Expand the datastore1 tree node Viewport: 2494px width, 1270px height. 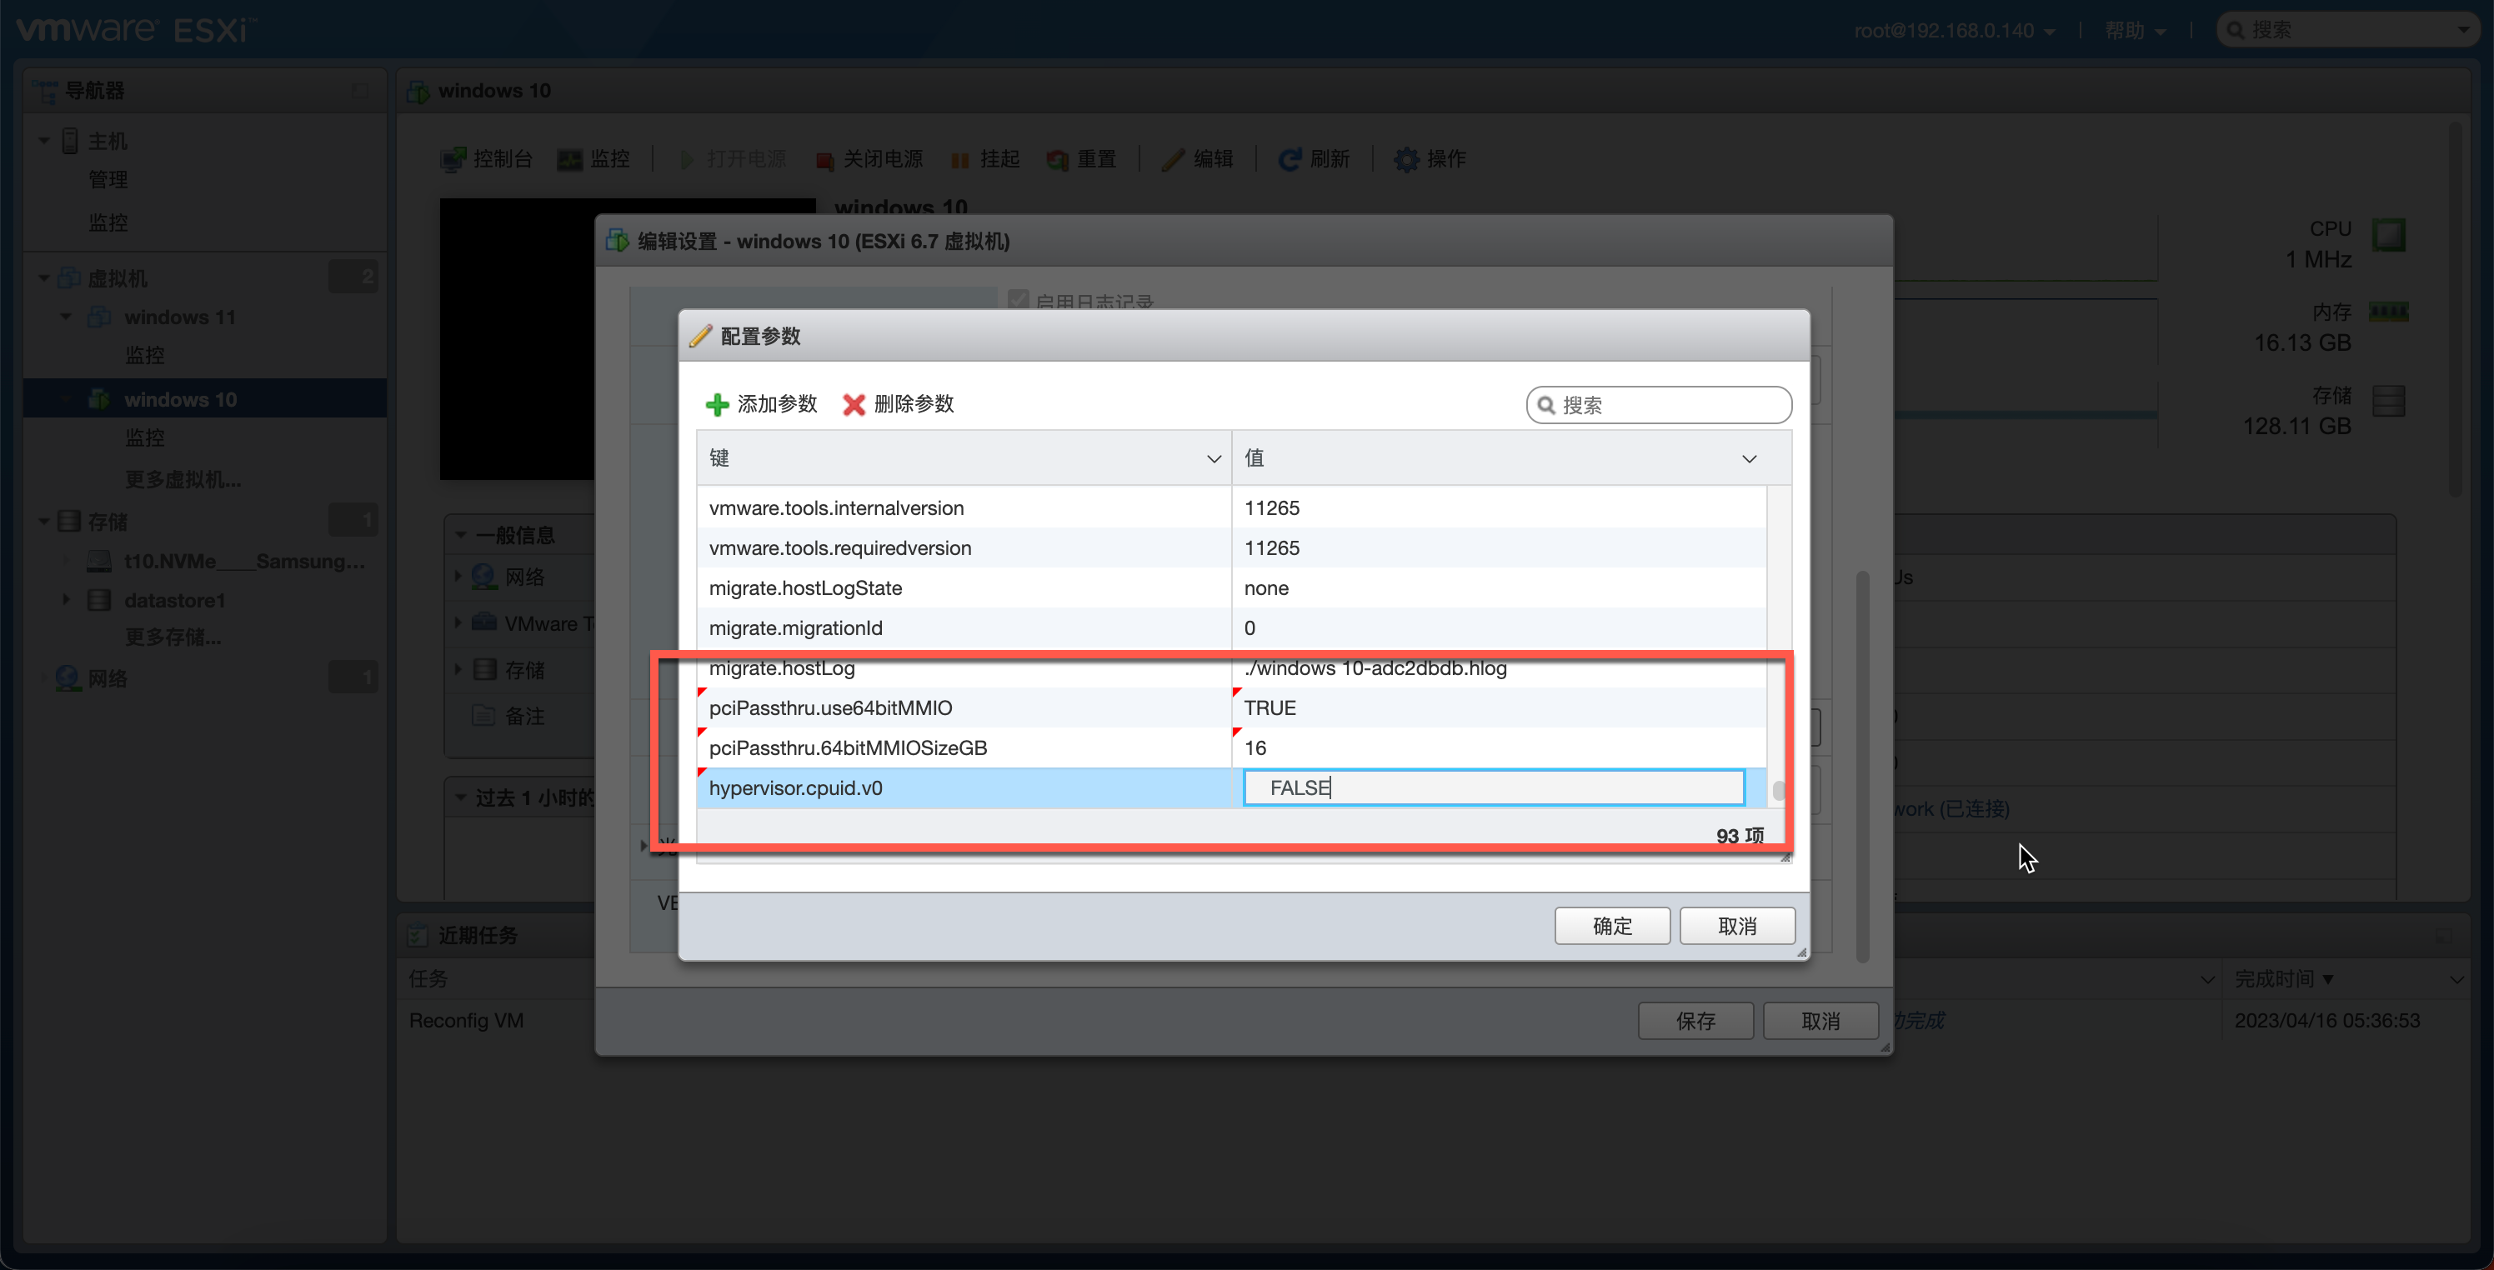click(x=66, y=600)
